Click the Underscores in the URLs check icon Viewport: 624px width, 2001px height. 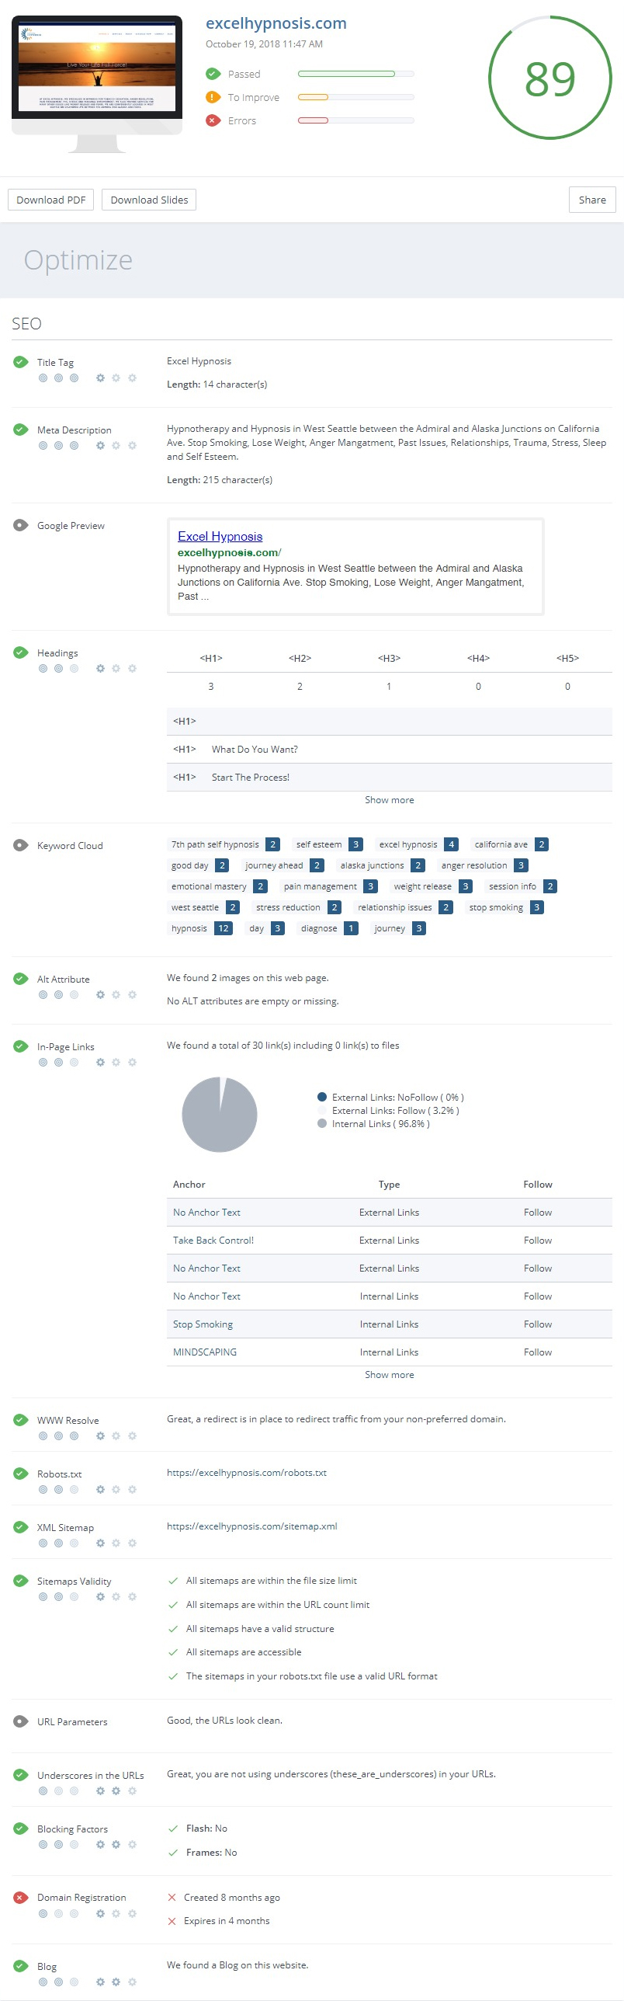pyautogui.click(x=21, y=1775)
